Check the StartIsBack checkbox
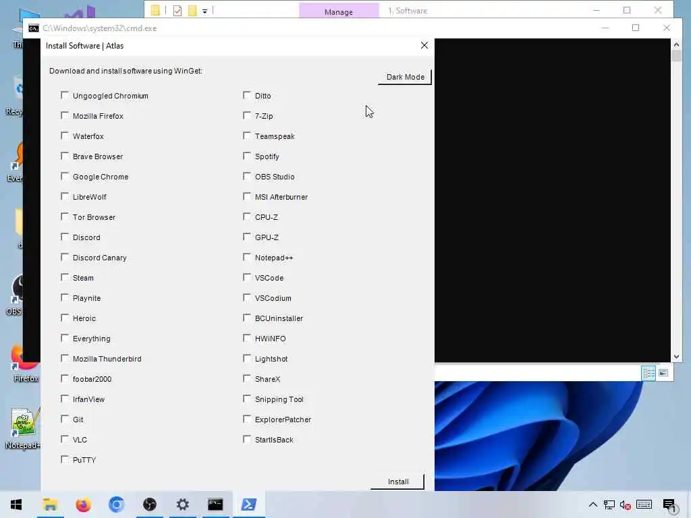The height and width of the screenshot is (518, 691). [247, 439]
